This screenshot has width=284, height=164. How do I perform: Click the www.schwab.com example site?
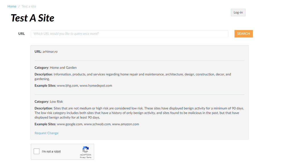(x=97, y=124)
